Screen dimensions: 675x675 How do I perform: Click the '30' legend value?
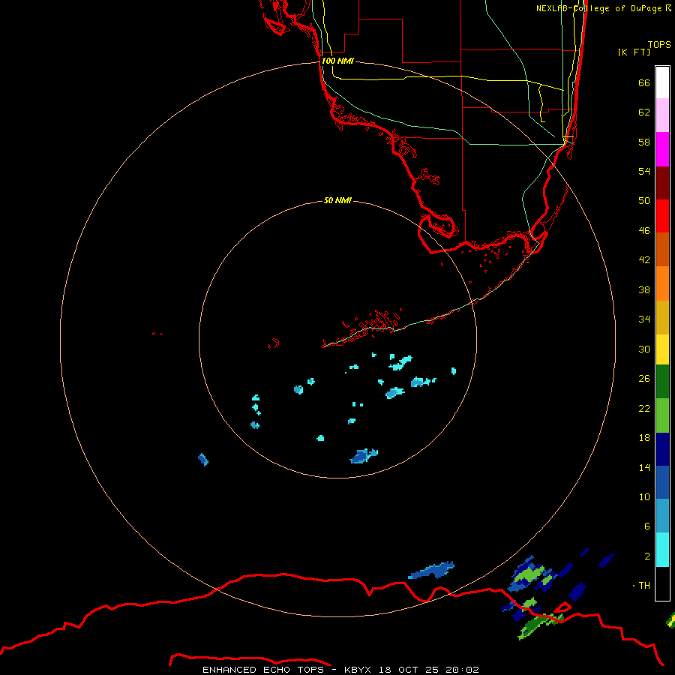click(644, 349)
